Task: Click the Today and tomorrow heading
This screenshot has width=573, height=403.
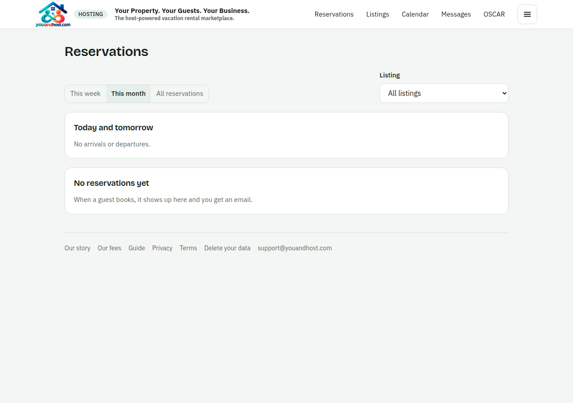Action: tap(113, 128)
